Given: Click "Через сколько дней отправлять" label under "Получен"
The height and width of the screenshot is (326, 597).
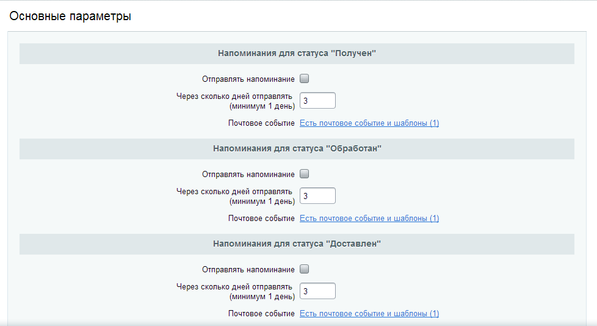Looking at the screenshot, I should tap(235, 96).
